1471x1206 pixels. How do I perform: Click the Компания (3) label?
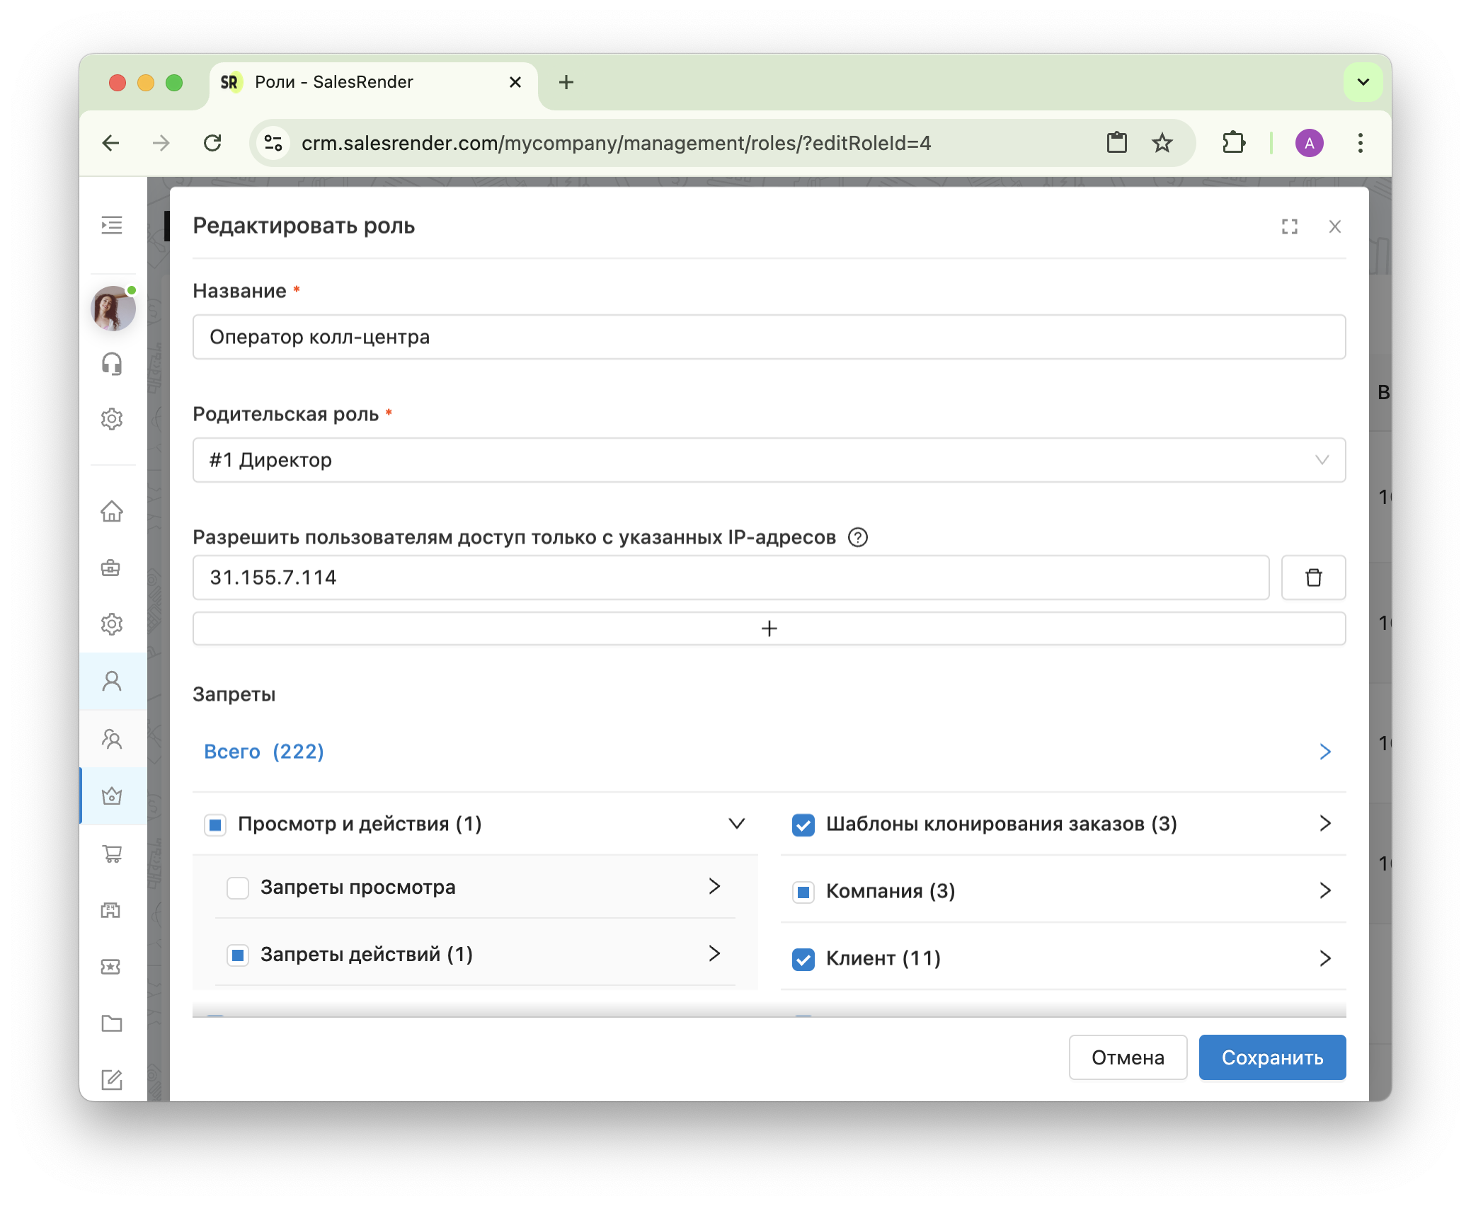coord(891,891)
